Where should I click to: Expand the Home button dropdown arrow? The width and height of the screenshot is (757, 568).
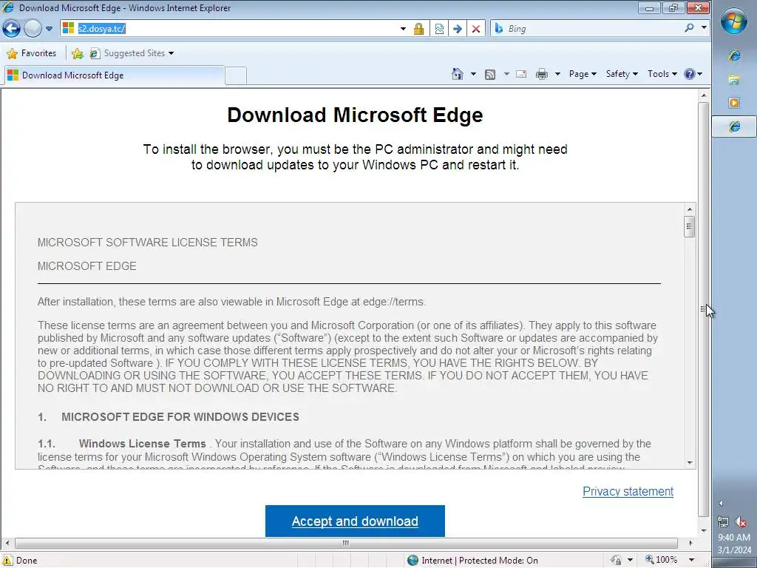(473, 74)
